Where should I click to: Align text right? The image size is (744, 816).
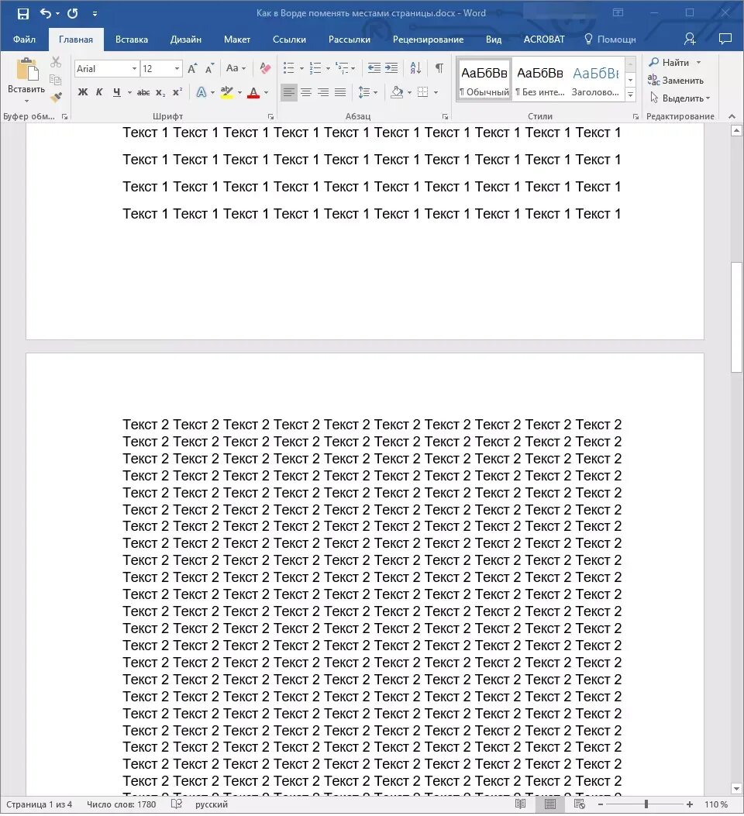(x=323, y=93)
